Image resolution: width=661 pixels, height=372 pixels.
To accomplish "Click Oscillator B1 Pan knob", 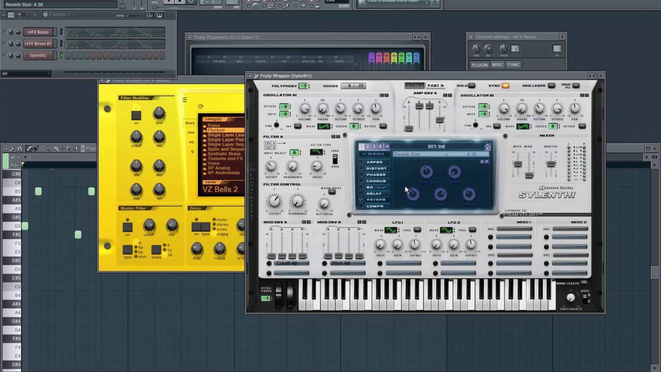I will coord(575,109).
